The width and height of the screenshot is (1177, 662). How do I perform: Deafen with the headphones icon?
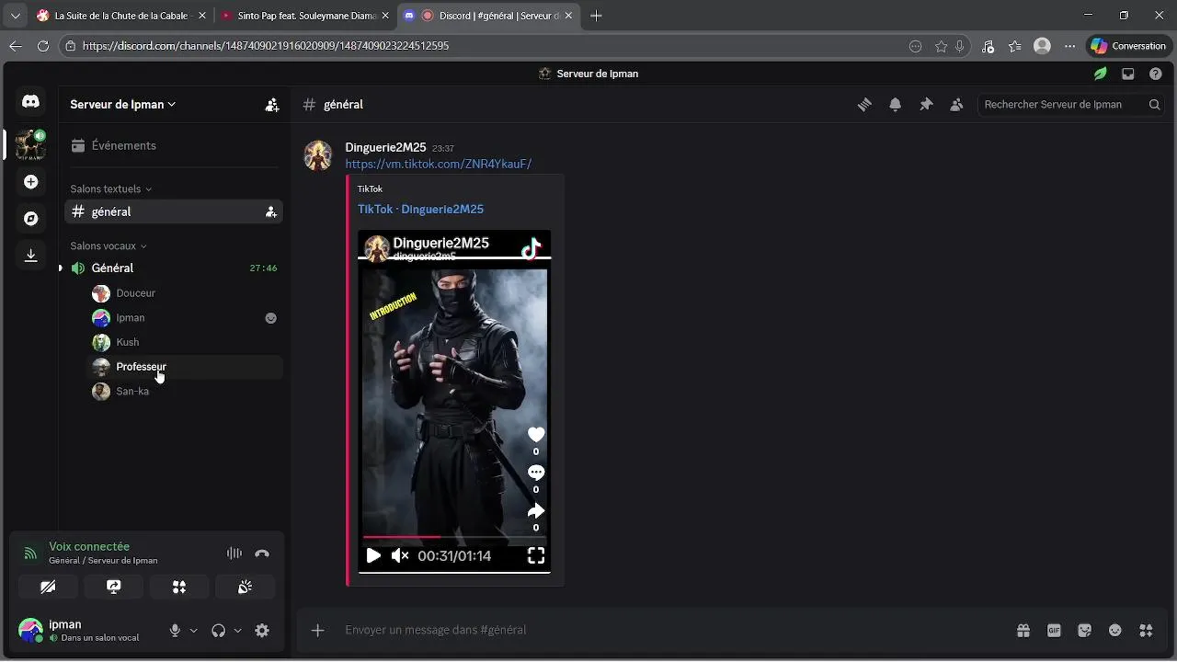coord(218,631)
